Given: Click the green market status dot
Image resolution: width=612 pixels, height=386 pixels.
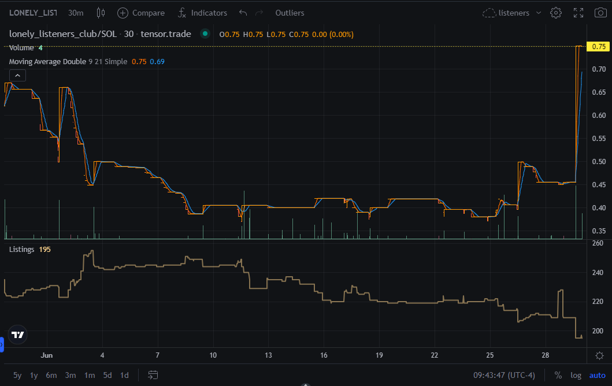Looking at the screenshot, I should click(205, 34).
